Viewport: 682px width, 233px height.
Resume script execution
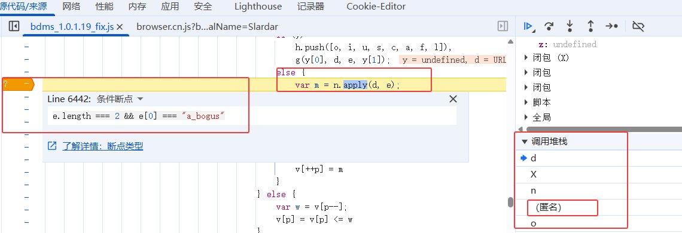pyautogui.click(x=529, y=26)
